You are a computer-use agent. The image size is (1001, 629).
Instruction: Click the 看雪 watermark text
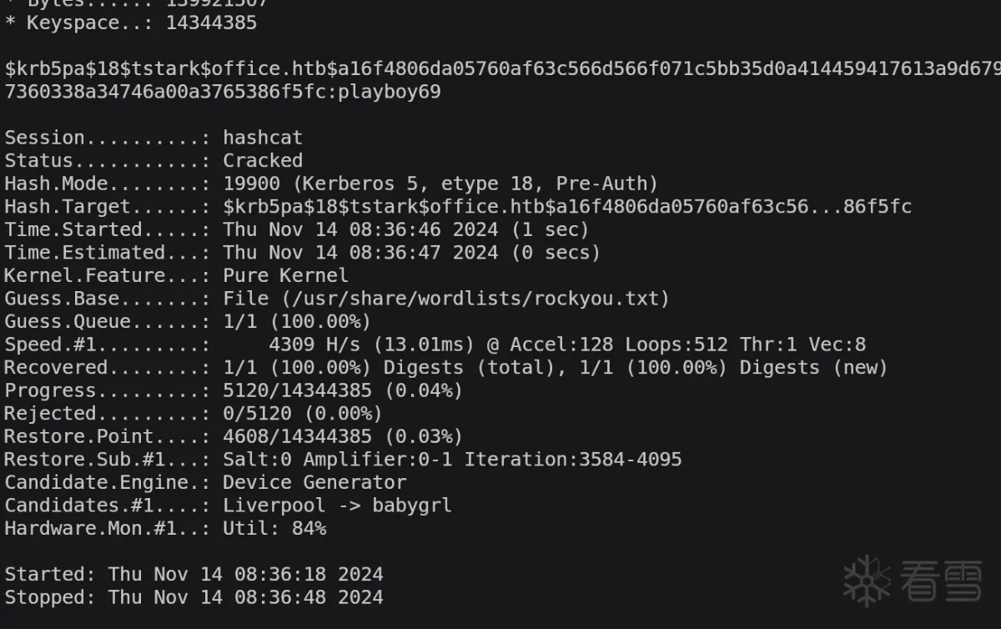click(938, 581)
